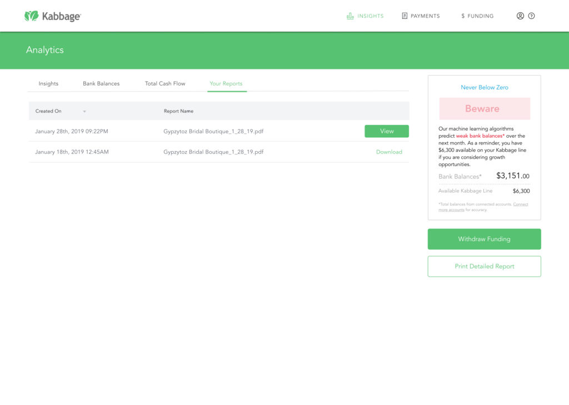
Task: Switch to the Insights tab
Action: click(x=48, y=83)
